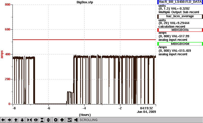The height and width of the screenshot is (123, 203).
Task: Pan the plot left with left-arrow icon
Action: (x=3, y=120)
